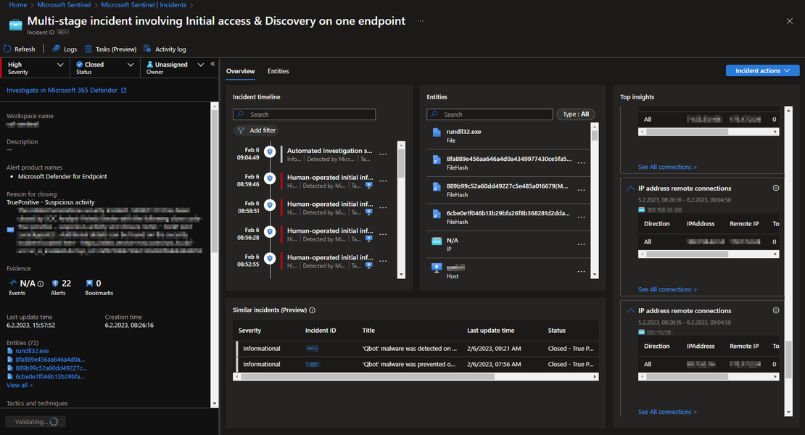Open the High severity dropdown
Image resolution: width=805 pixels, height=435 pixels.
pyautogui.click(x=35, y=67)
